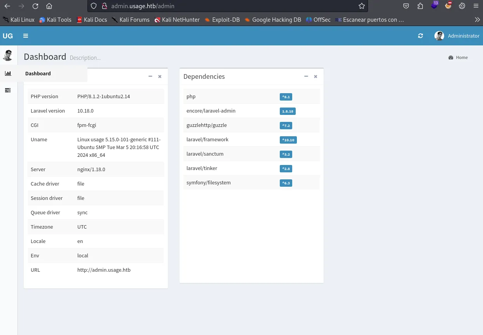Screen dimensions: 483x335
Task: Click the encore/laravel-admin 1.8.18 version badge
Action: [288, 111]
